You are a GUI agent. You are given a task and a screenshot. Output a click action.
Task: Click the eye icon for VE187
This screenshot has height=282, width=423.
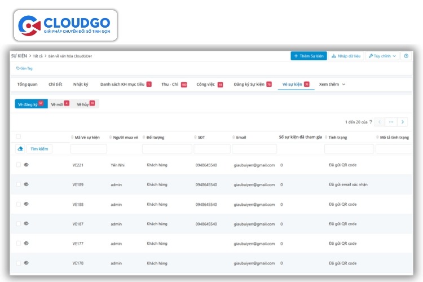26,224
